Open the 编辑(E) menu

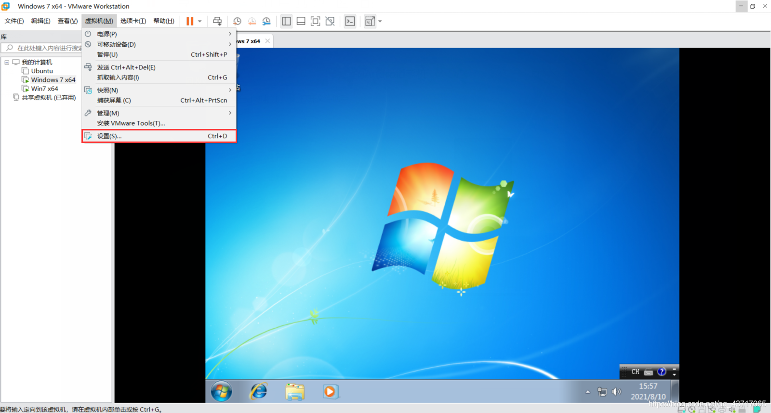point(40,21)
